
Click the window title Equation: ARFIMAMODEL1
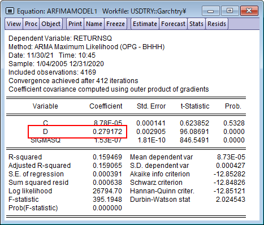pos(57,11)
